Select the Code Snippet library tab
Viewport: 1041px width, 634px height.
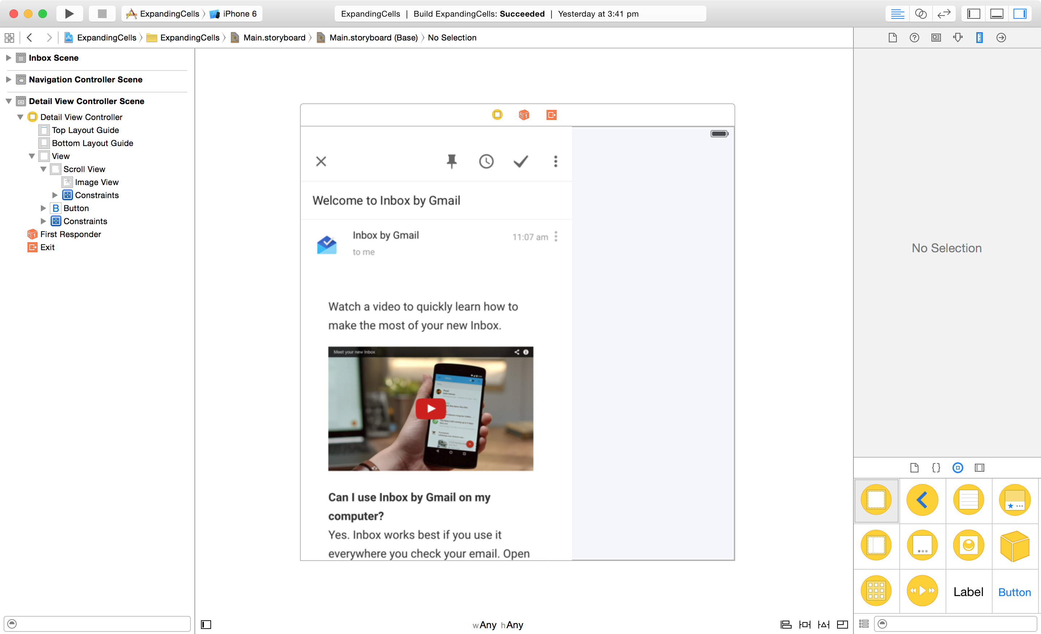(x=936, y=468)
